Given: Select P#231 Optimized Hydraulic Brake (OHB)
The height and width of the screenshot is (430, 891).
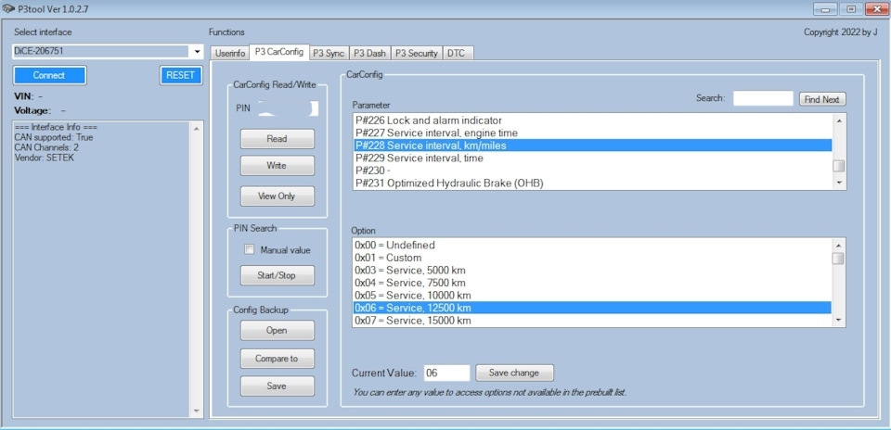Looking at the screenshot, I should pos(592,183).
